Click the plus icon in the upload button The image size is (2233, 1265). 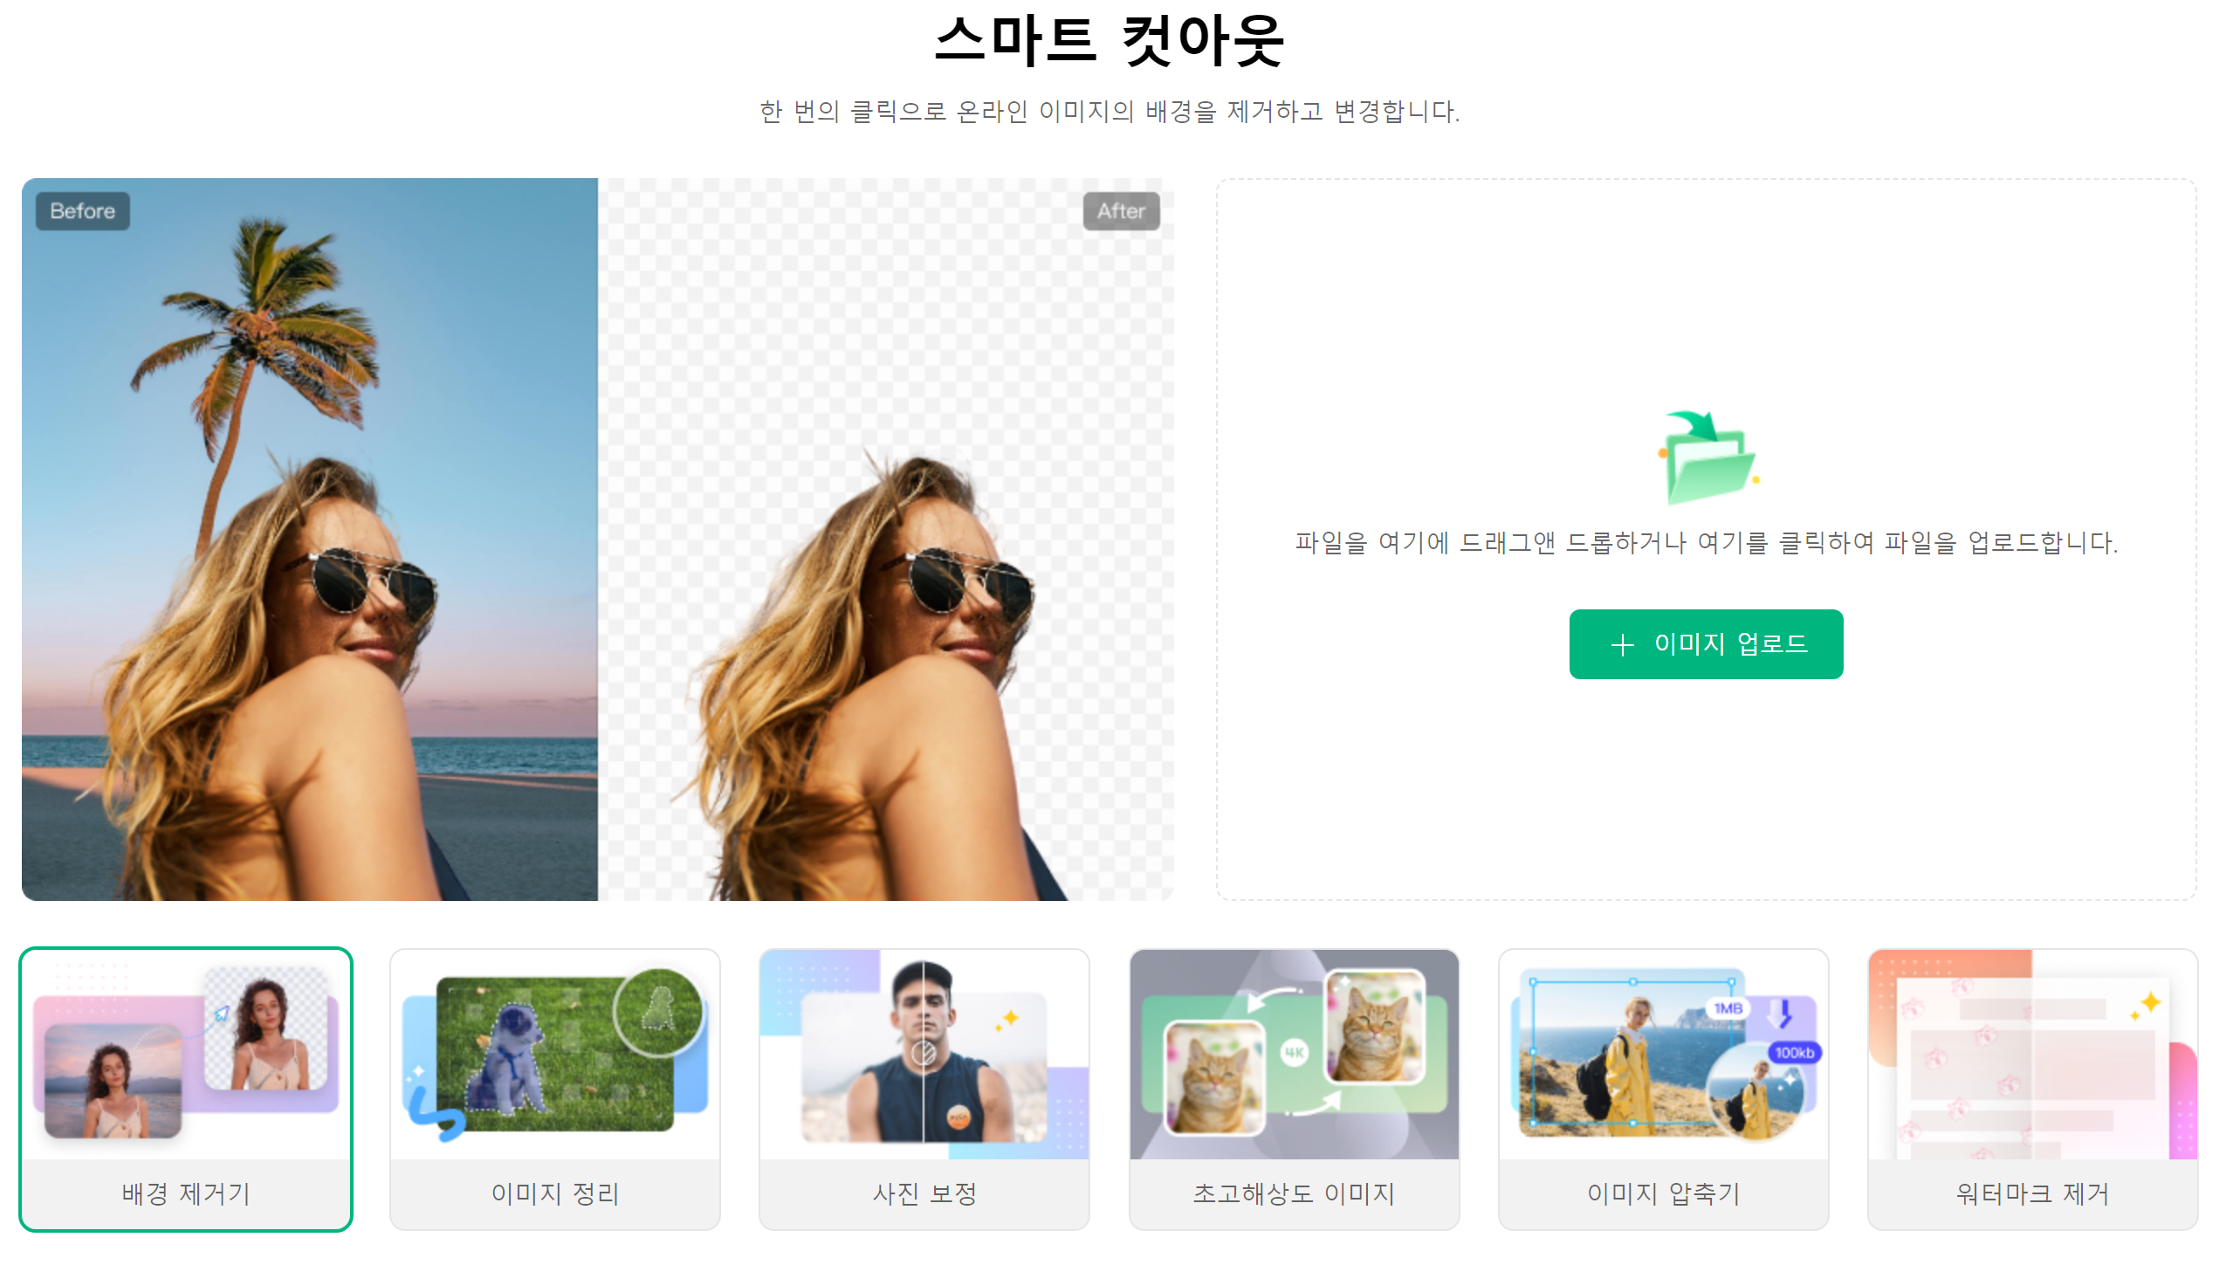click(x=1622, y=645)
